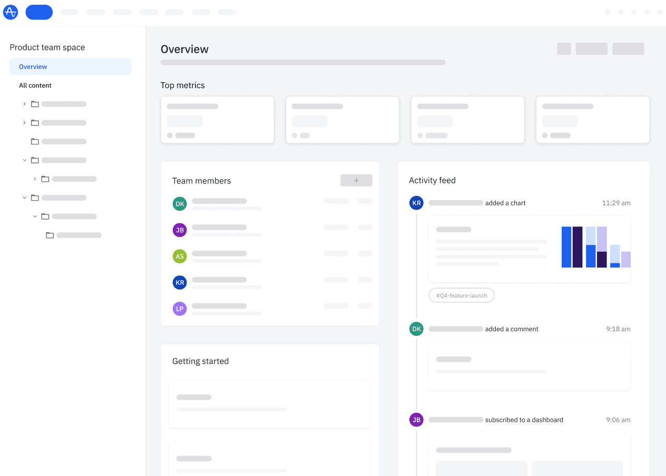Open the bar chart thumbnail in Activity feed
This screenshot has width=666, height=476.
click(595, 247)
